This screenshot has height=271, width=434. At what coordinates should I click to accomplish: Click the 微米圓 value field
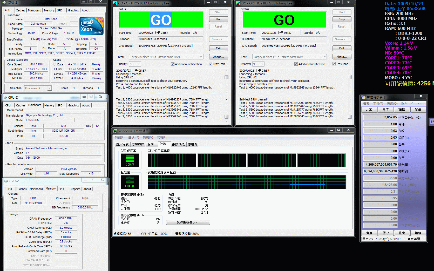click(381, 165)
